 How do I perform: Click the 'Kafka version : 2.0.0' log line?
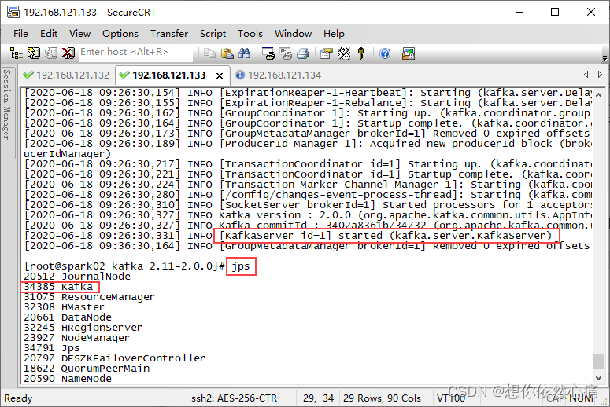coord(285,215)
